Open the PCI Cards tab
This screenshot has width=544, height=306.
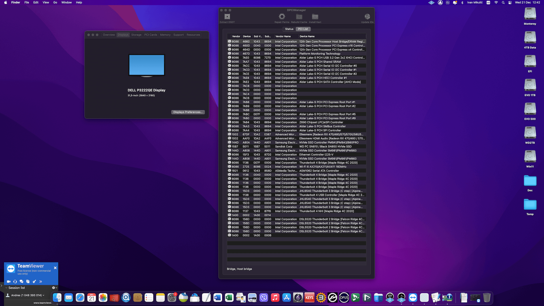(150, 35)
